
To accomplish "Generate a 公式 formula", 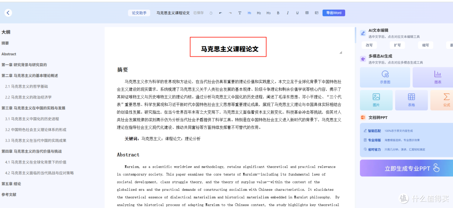I will pos(442,100).
